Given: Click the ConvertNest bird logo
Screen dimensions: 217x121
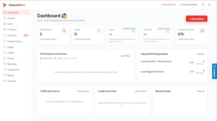Looking at the screenshot, I should click(5, 5).
